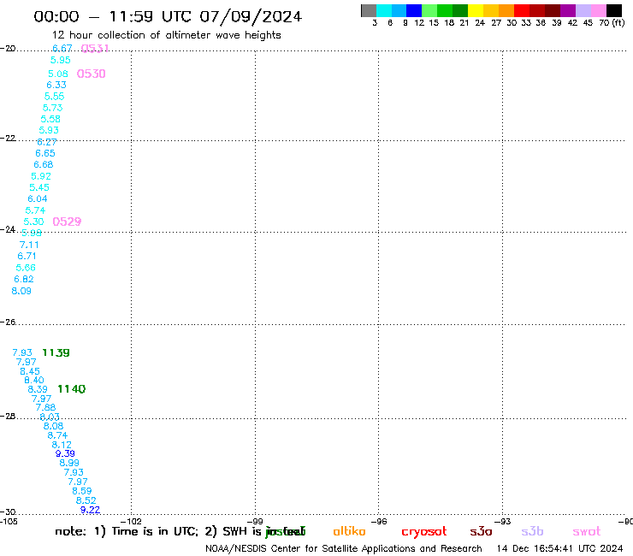The height and width of the screenshot is (556, 633).
Task: Click the longitude axis label -102
Action: pos(131,521)
